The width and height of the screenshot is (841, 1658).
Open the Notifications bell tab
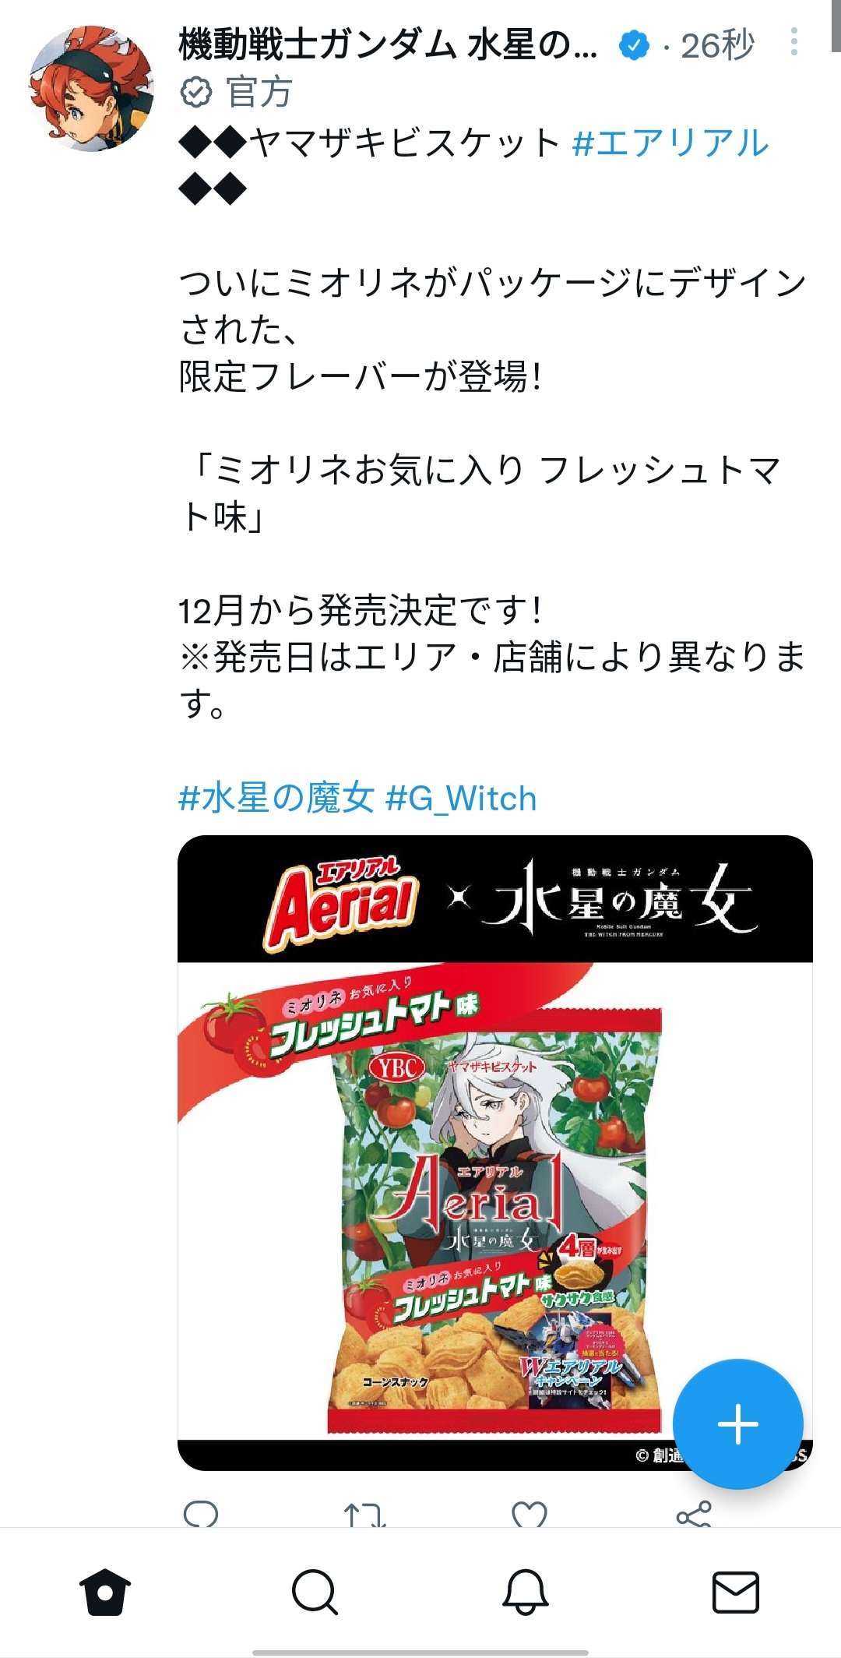click(x=526, y=1592)
